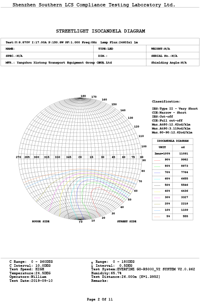Click the Test System EVERFINE GO-R5000_V2 line
The image size is (200, 304).
point(143,269)
